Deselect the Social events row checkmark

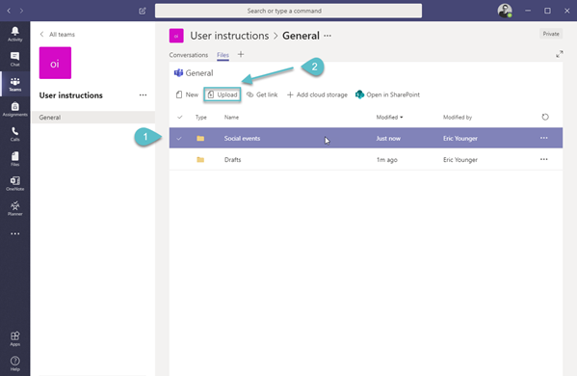point(179,139)
